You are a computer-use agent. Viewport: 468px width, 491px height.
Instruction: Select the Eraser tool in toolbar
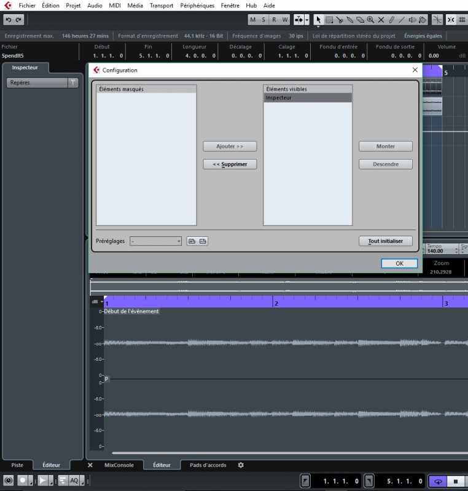point(360,20)
